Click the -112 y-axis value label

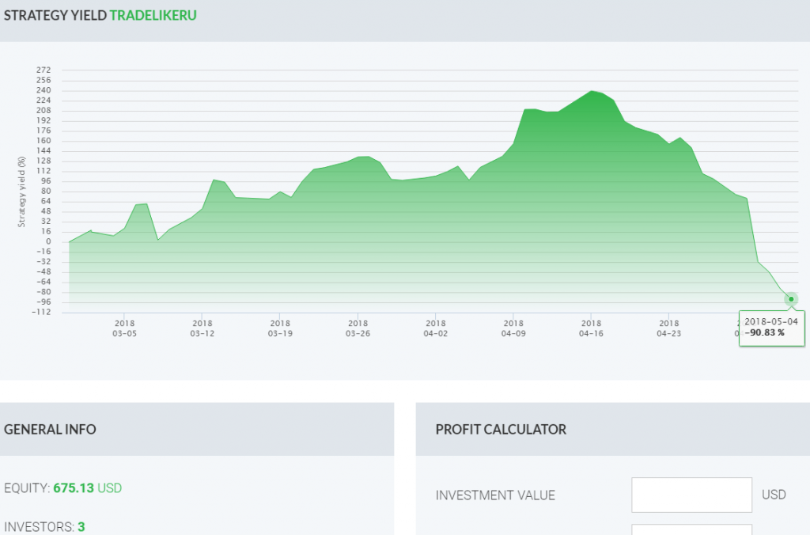41,312
